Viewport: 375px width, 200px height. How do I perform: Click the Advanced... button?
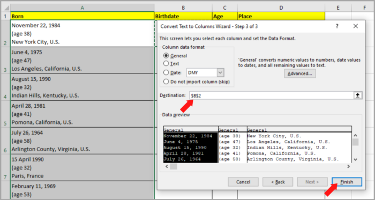click(x=300, y=73)
